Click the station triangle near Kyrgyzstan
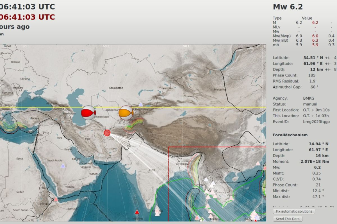The width and height of the screenshot is (337, 224). [x=141, y=104]
